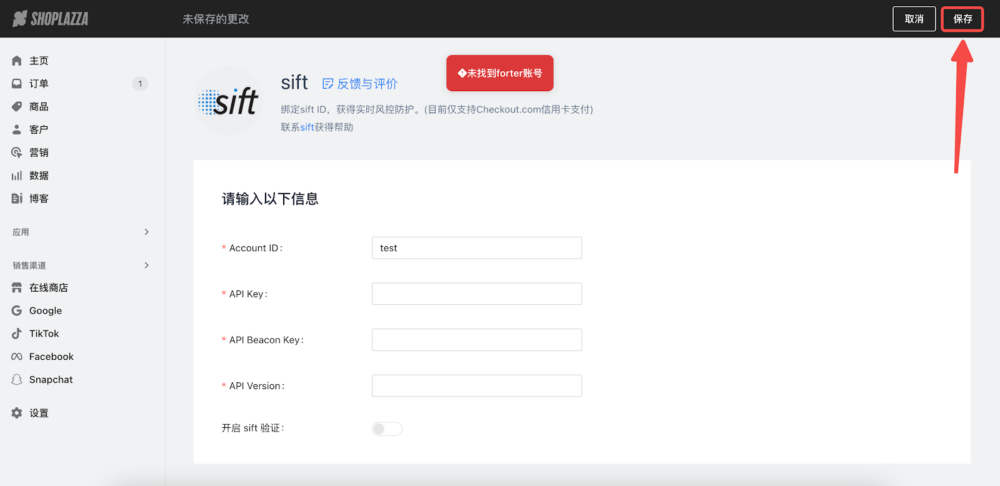
Task: Expand the 应用 section chevron
Action: click(147, 232)
